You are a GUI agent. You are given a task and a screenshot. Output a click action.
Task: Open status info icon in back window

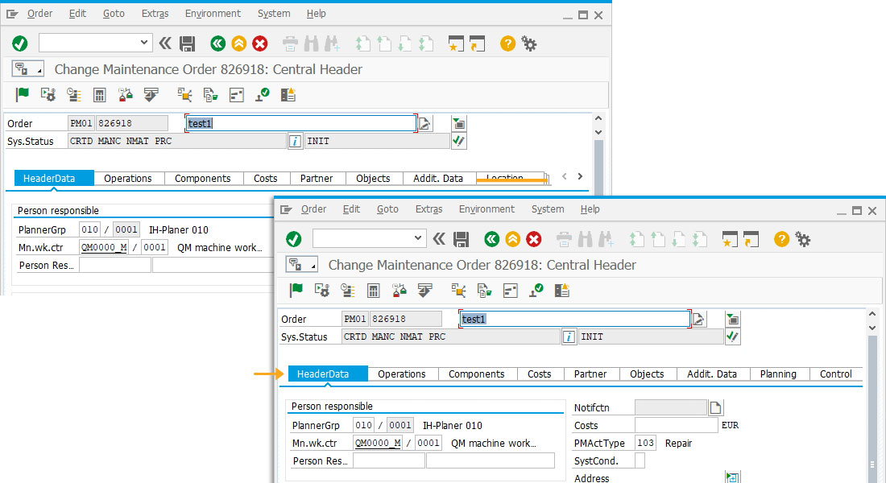point(295,141)
